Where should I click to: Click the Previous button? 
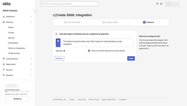(59, 58)
